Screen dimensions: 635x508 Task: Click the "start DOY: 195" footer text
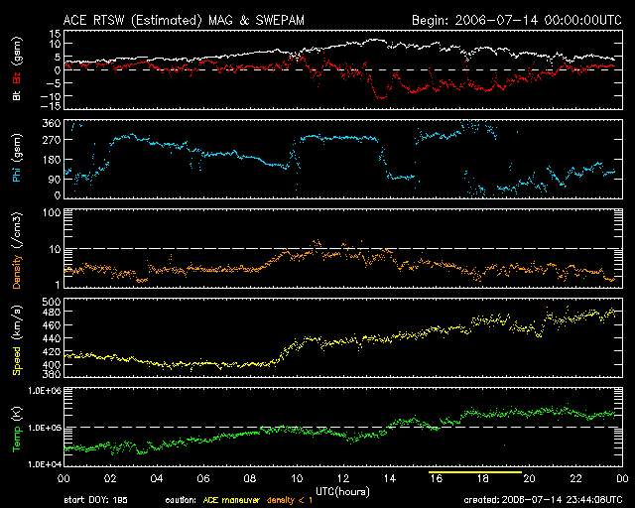95,500
